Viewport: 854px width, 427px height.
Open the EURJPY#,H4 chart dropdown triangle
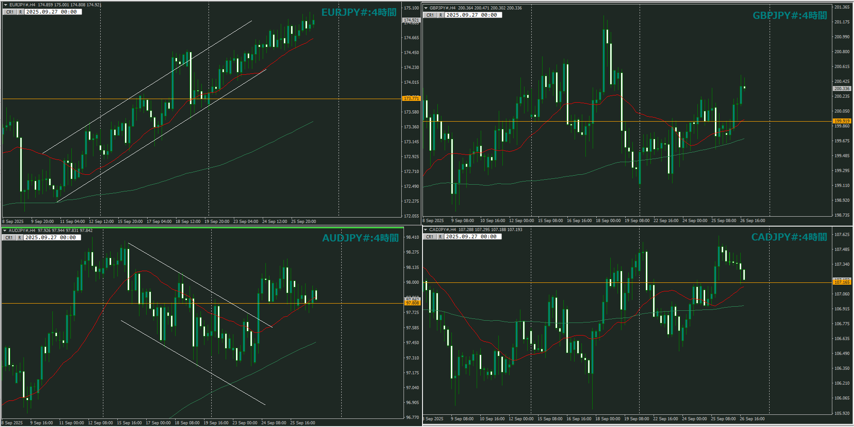coord(5,5)
